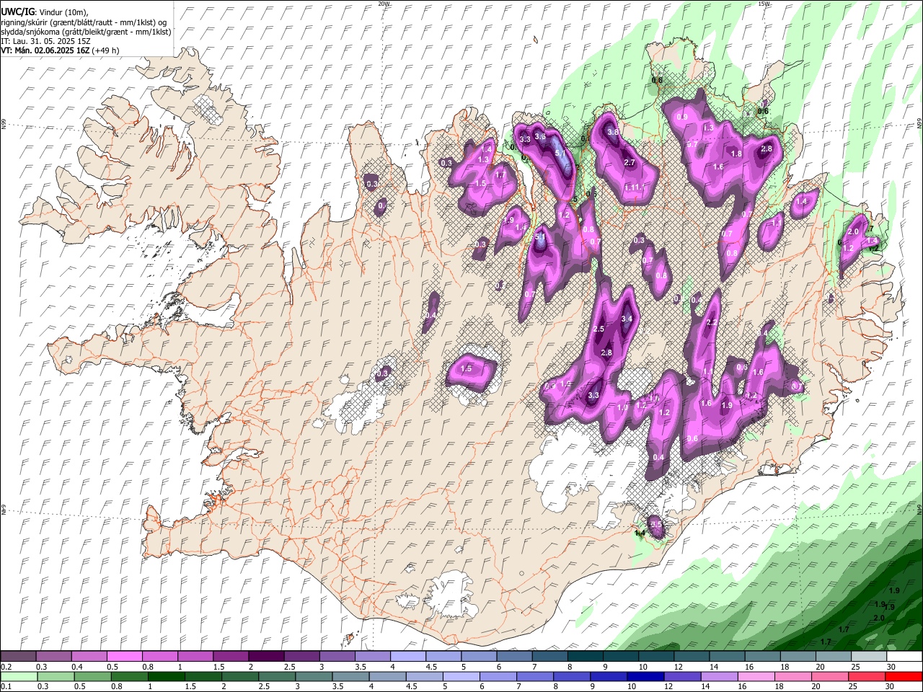Image resolution: width=923 pixels, height=692 pixels.
Task: Pick the darkest purple 2 swatch in upper legend row
Action: (265, 656)
